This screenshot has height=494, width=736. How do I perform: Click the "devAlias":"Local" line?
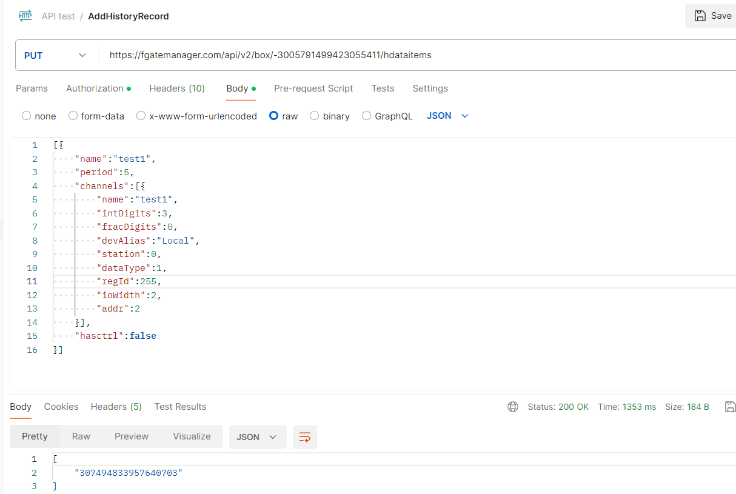tap(148, 241)
